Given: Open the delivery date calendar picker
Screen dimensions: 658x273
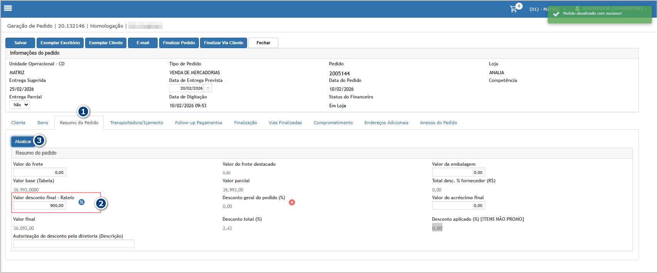Looking at the screenshot, I should coord(208,88).
